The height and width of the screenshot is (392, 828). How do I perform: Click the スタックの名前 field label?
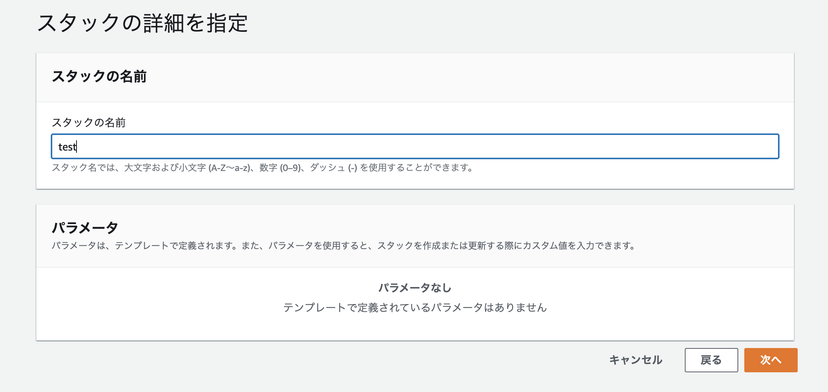(x=90, y=122)
